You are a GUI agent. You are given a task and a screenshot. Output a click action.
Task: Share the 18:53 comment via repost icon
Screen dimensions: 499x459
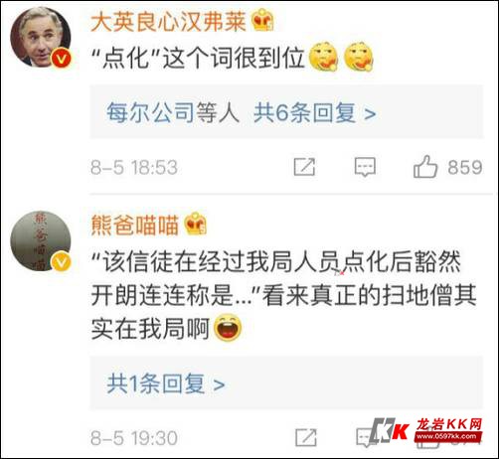[x=304, y=167]
